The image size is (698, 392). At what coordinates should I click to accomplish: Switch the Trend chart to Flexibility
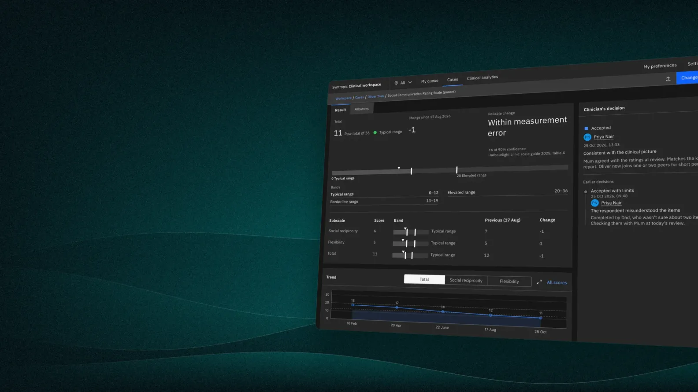509,282
